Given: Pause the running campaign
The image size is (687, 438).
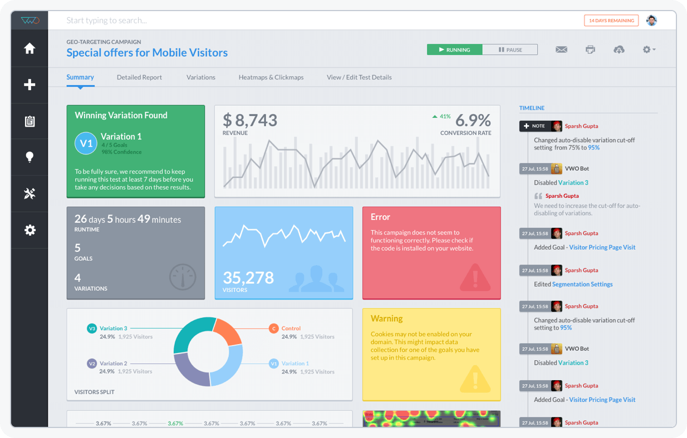Looking at the screenshot, I should (x=510, y=49).
